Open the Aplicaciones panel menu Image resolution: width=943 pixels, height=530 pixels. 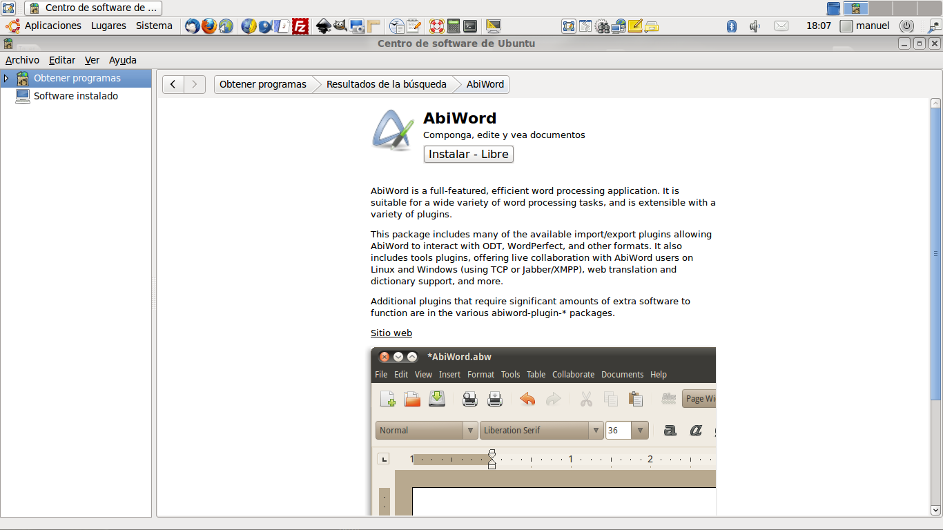coord(52,26)
